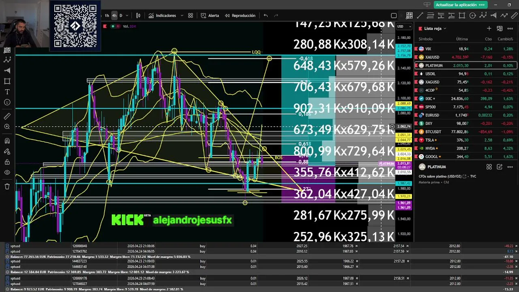
Task: Select the 1h timeframe
Action: (107, 15)
